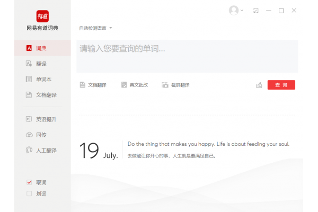318x212 pixels.
Task: Start 截屏翻译 screenshot translation
Action: [x=175, y=85]
